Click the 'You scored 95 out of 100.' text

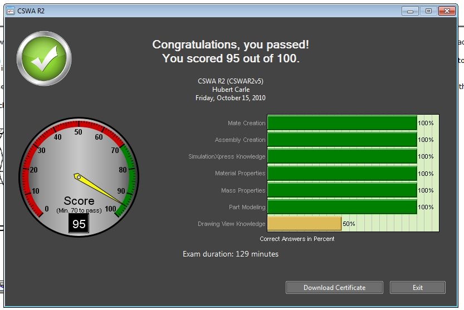(231, 58)
